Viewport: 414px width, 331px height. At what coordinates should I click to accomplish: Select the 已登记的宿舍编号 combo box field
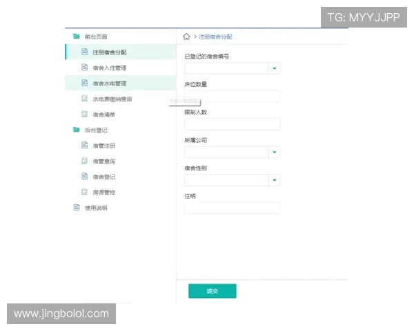click(233, 68)
